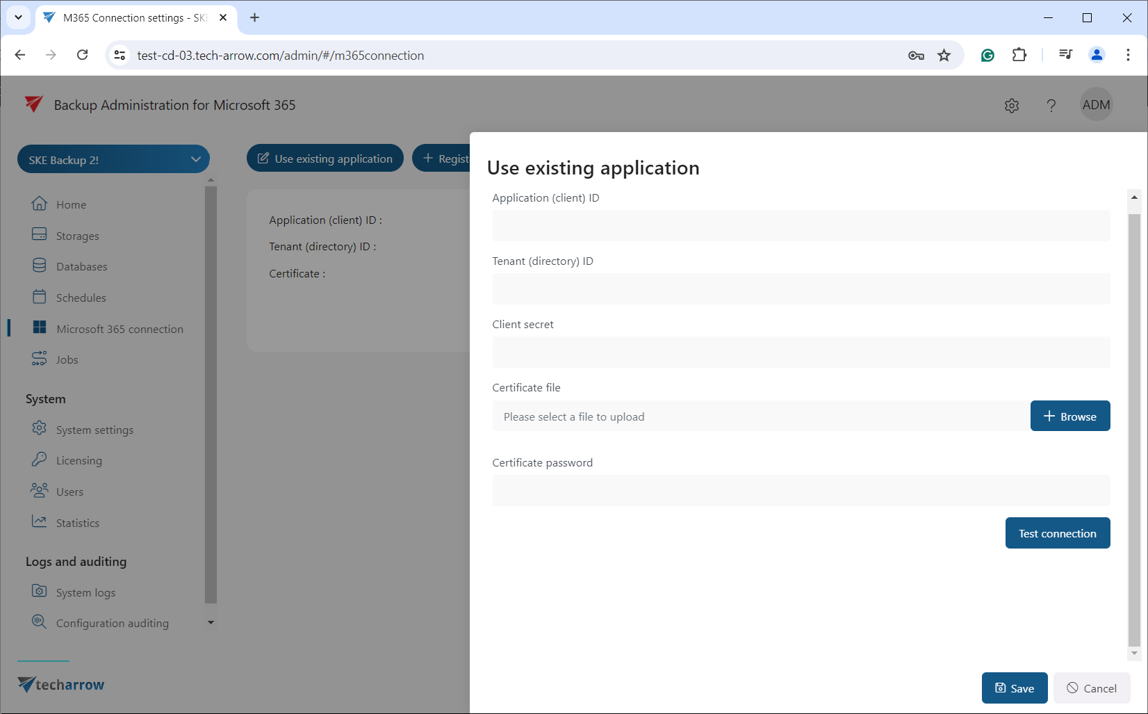Open Users page in sidebar
The height and width of the screenshot is (714, 1148).
pos(69,492)
